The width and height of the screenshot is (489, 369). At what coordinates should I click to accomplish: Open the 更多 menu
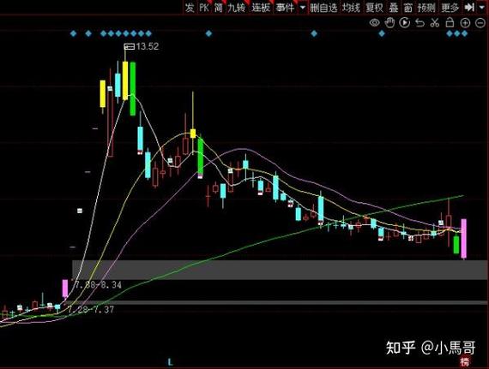point(450,8)
